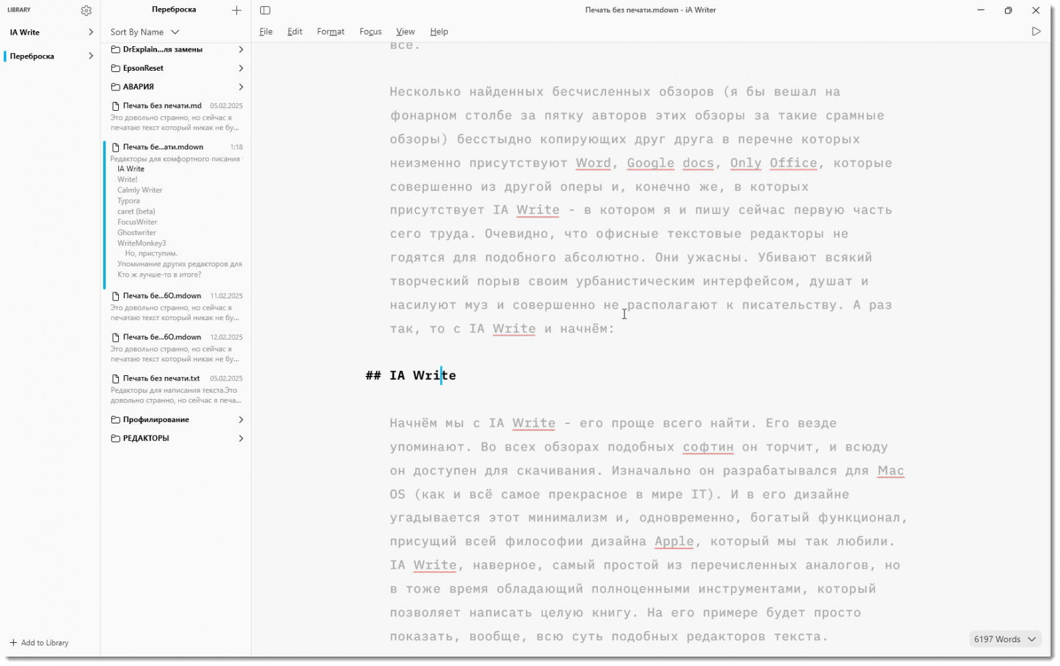Image resolution: width=1060 pixels, height=666 pixels.
Task: Open the Focus menu
Action: pos(370,32)
